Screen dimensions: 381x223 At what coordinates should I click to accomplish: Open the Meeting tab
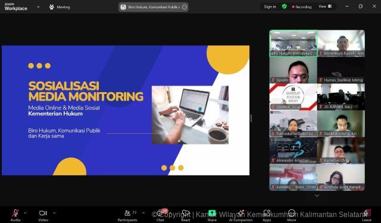60,7
